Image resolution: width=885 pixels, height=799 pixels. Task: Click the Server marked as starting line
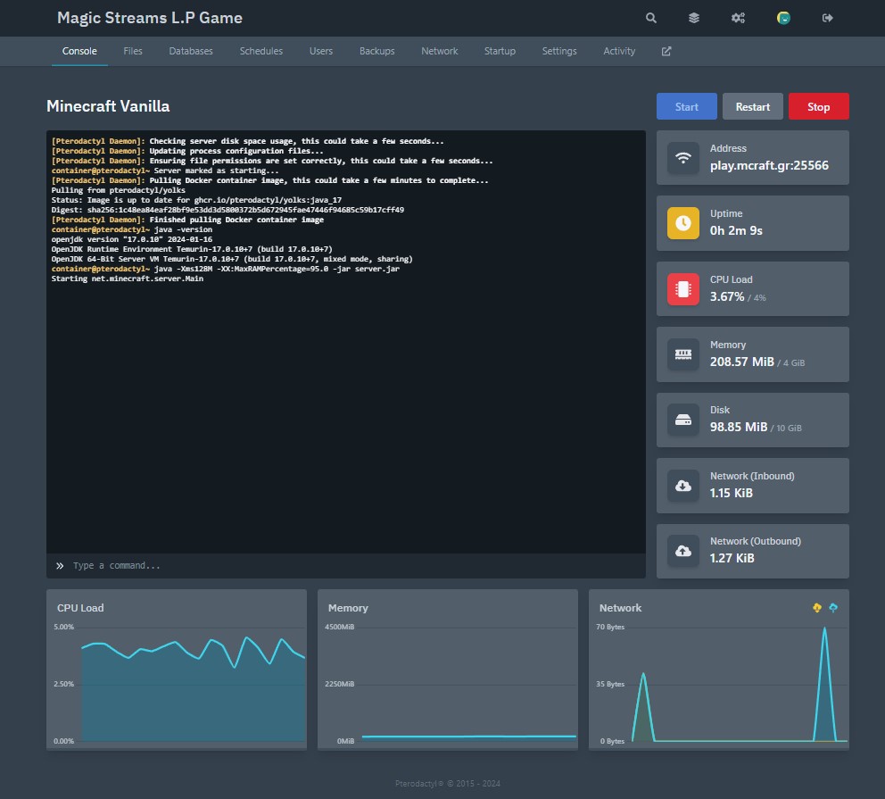(216, 171)
